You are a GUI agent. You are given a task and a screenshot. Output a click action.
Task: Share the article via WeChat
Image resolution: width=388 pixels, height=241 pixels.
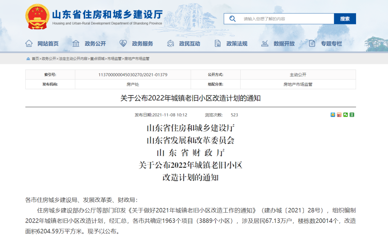(x=346, y=115)
